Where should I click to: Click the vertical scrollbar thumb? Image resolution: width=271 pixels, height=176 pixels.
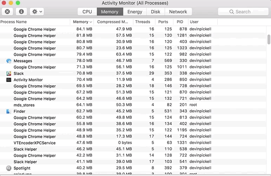coord(269,39)
